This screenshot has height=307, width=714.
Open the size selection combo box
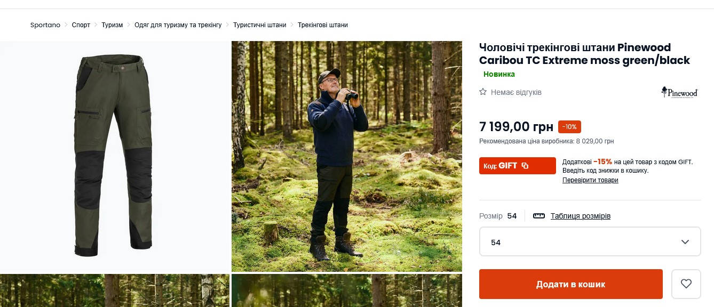click(x=589, y=242)
